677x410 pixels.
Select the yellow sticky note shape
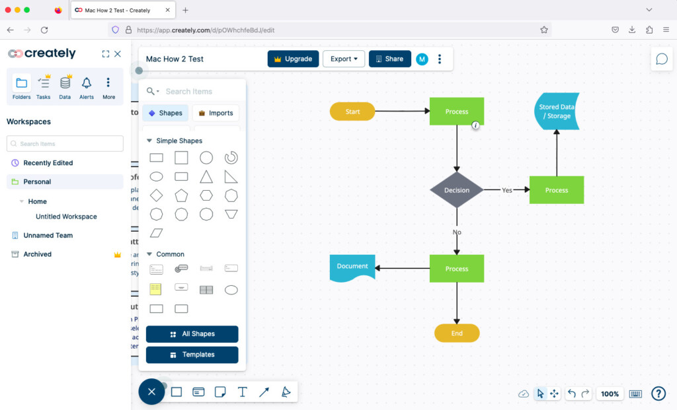(155, 289)
